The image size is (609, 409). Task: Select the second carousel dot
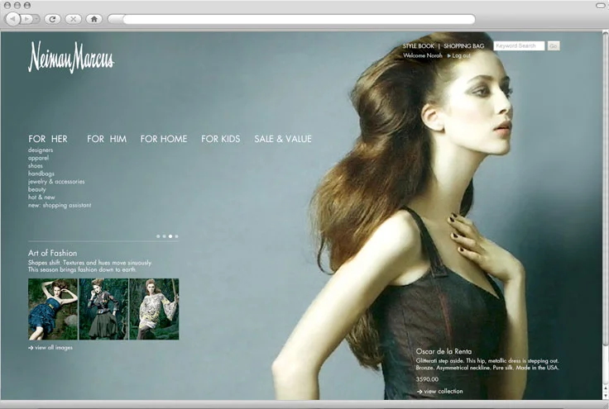click(x=165, y=236)
